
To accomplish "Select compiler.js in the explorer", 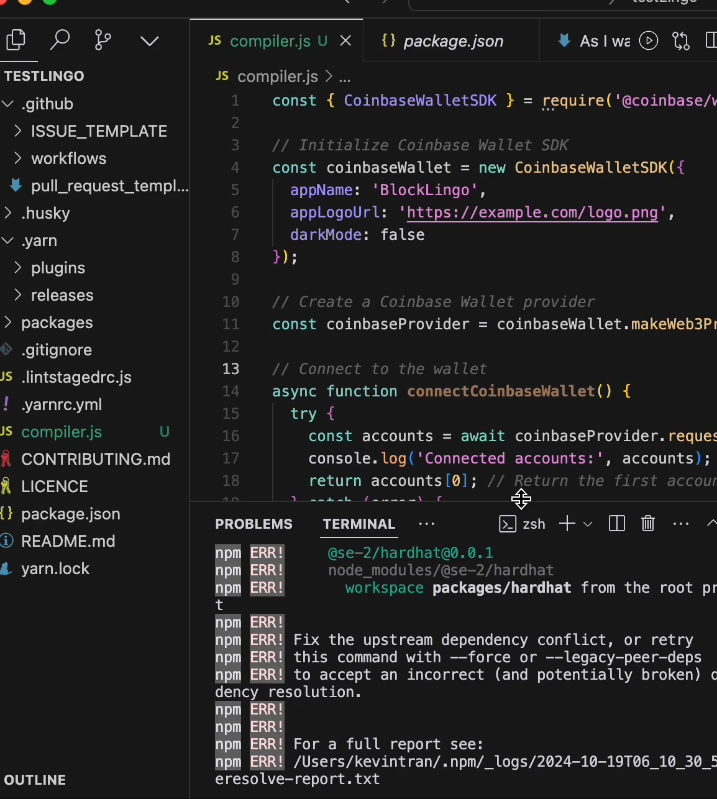I will click(94, 432).
